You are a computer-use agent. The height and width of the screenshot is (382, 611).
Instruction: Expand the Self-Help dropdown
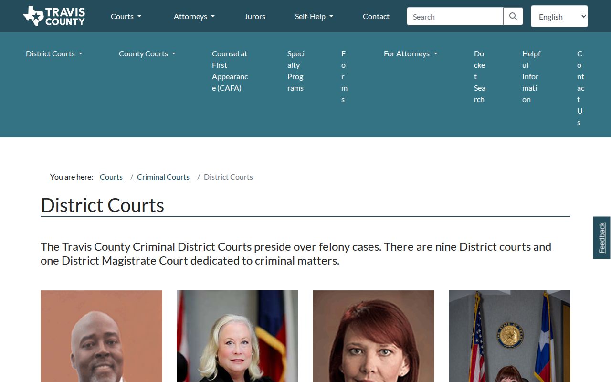point(314,16)
